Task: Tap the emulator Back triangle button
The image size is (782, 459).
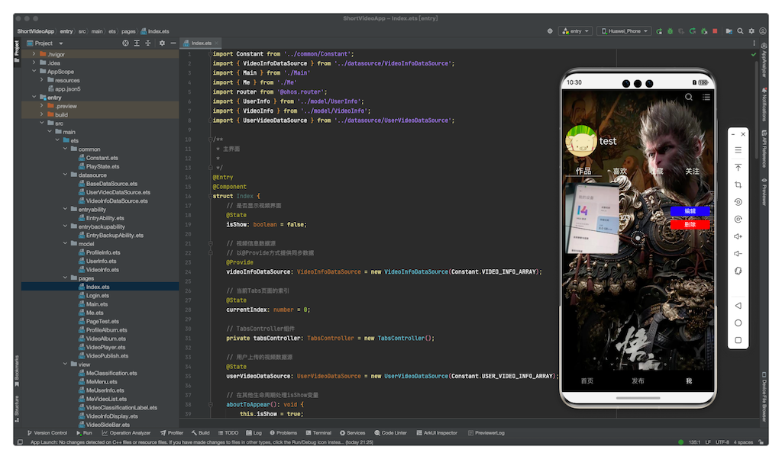Action: coord(738,306)
